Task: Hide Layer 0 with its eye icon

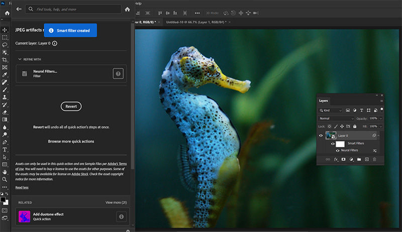Action: (321, 136)
